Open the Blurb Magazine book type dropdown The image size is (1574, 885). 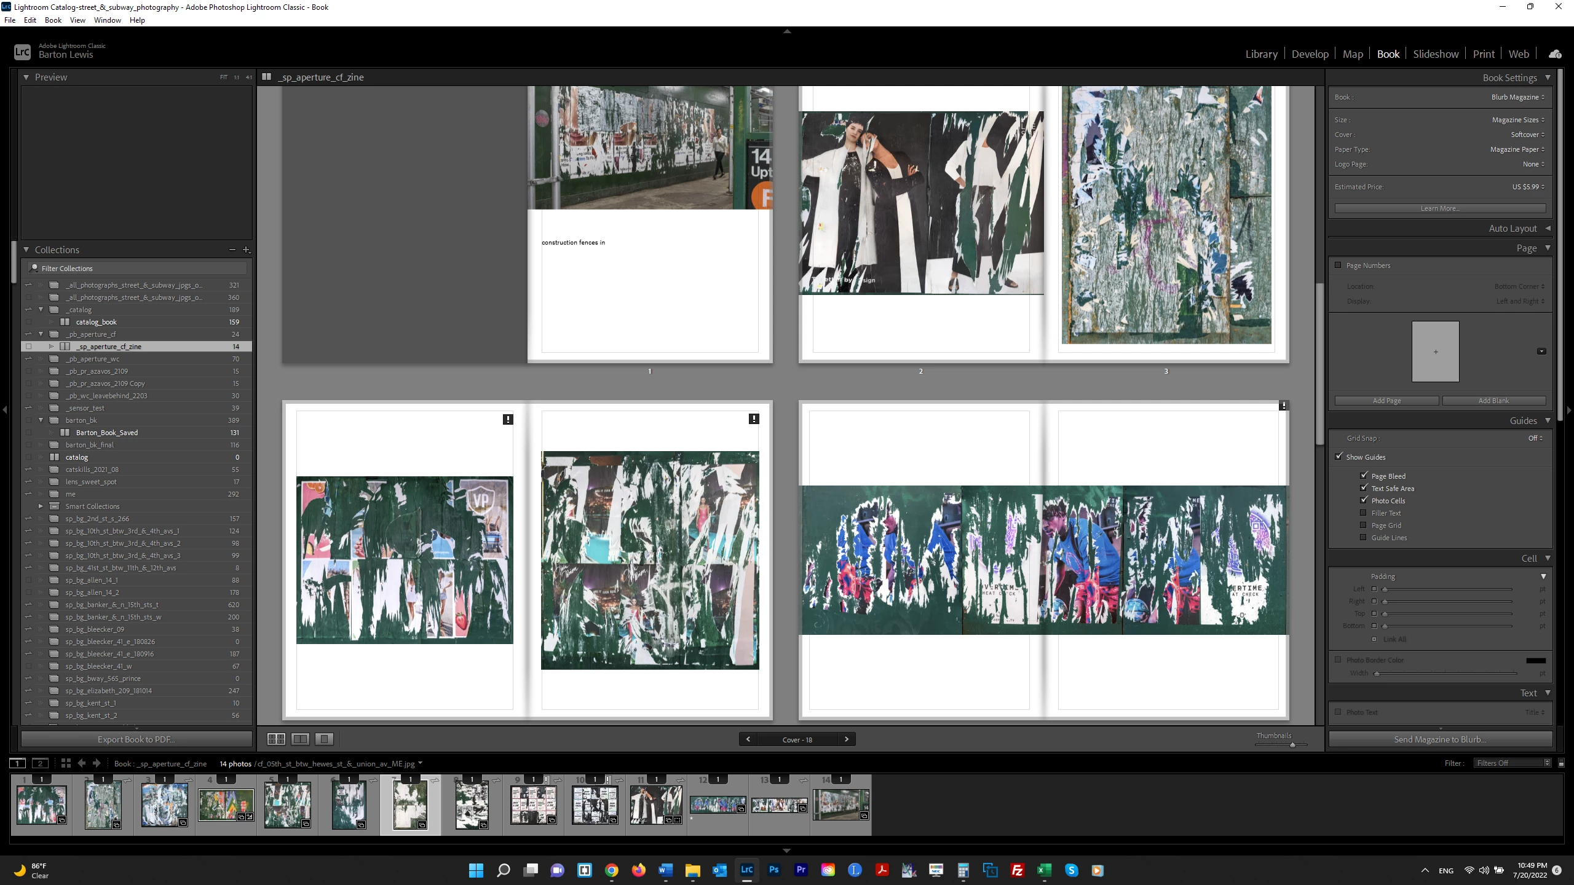[x=1517, y=97]
